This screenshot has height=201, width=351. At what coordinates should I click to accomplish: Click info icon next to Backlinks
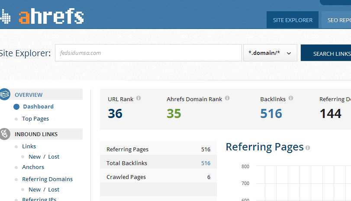pyautogui.click(x=291, y=98)
